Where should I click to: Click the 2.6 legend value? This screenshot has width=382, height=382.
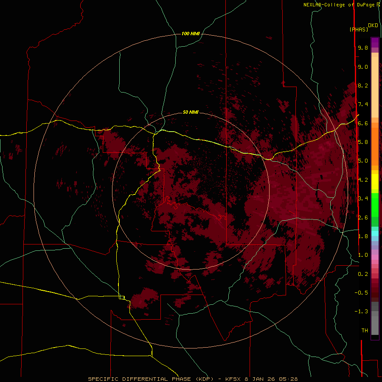[363, 218]
